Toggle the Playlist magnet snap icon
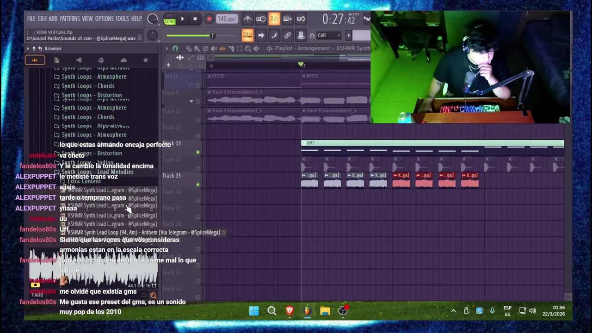 tap(175, 49)
